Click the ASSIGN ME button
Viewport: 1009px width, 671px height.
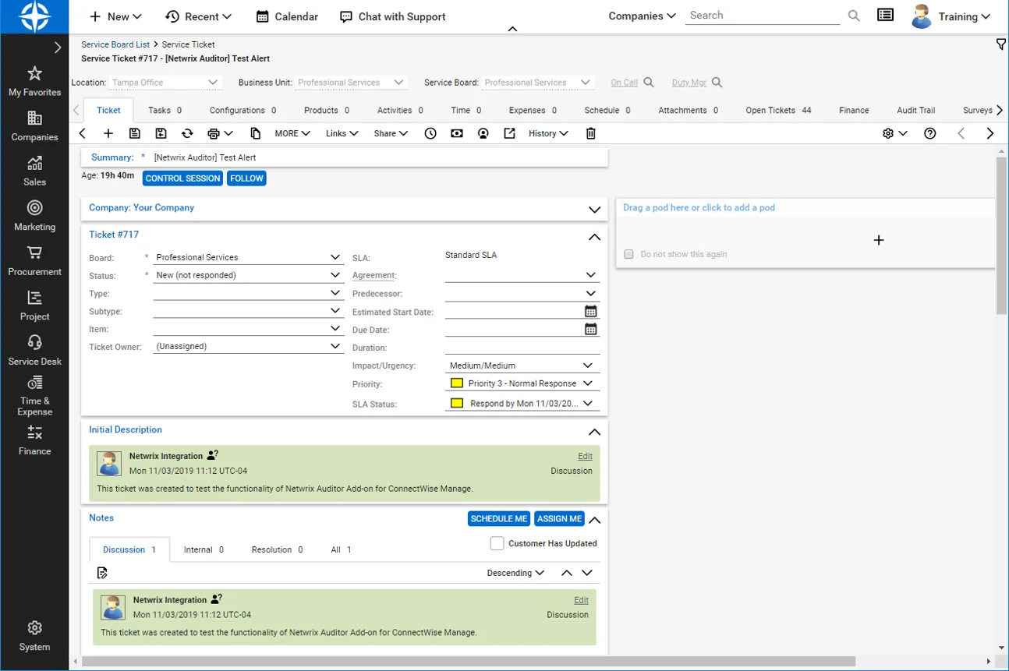559,519
